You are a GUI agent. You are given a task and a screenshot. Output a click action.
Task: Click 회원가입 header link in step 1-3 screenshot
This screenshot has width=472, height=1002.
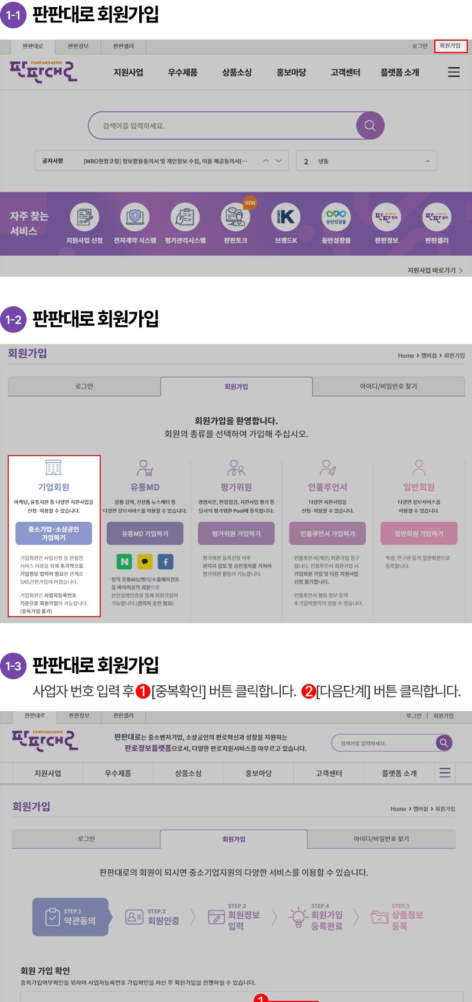pyautogui.click(x=444, y=716)
